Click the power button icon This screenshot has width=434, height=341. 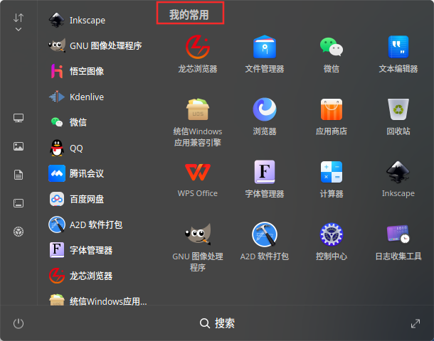click(x=18, y=323)
